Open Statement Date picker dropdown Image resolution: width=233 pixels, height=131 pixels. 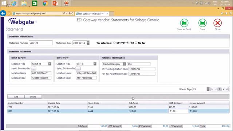88,43
